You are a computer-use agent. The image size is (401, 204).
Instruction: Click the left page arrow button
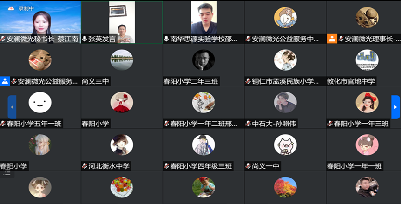(12, 107)
